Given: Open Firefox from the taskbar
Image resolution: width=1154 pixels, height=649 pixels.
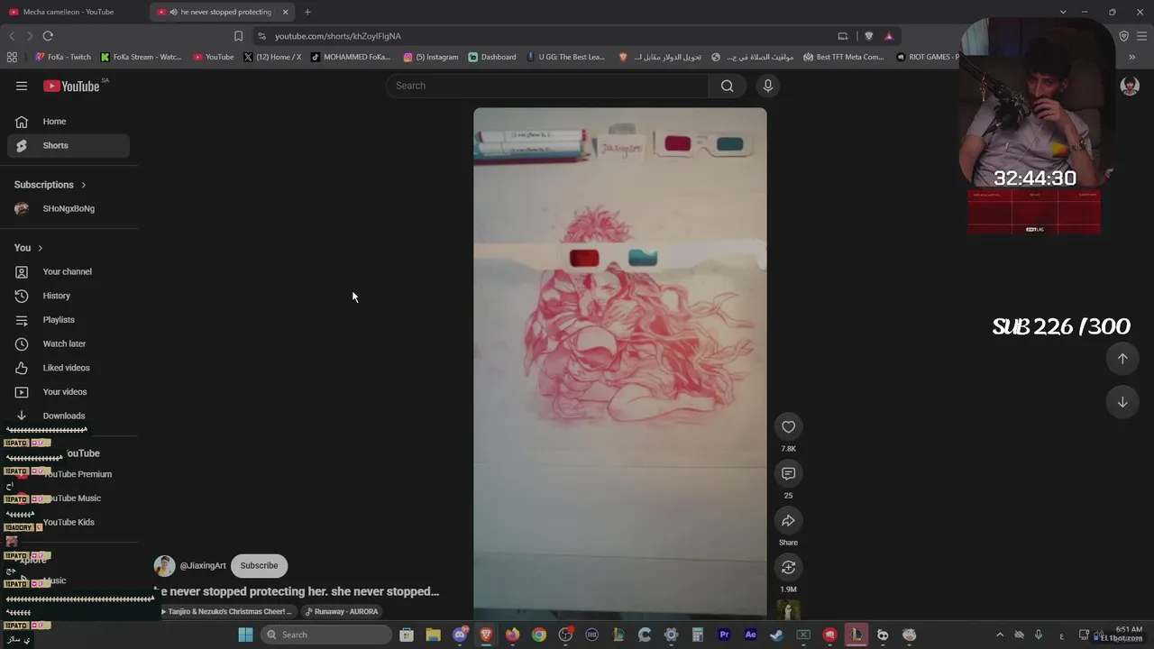Looking at the screenshot, I should 512,635.
